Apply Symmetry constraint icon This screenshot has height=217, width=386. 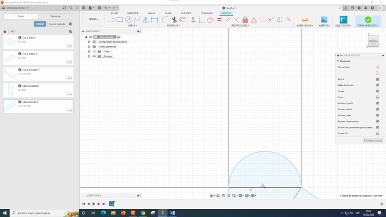click(280, 20)
